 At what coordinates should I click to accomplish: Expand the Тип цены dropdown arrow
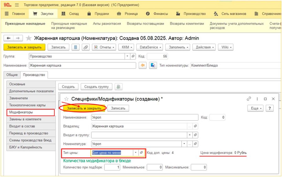136,153
